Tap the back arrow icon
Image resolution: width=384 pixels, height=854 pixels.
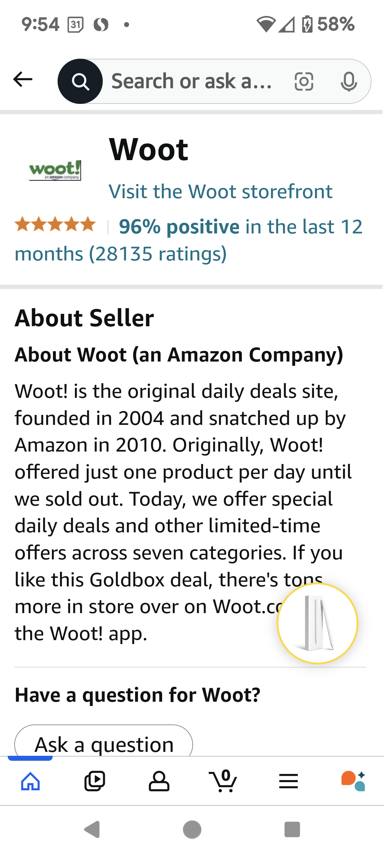tap(23, 79)
